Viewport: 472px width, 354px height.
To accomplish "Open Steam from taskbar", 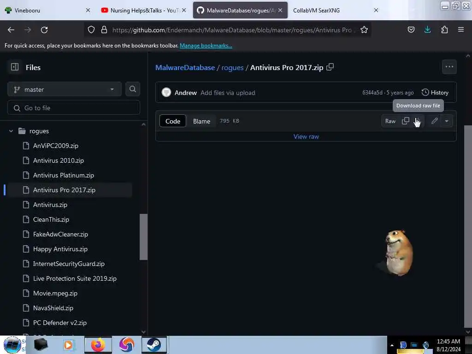I will tap(154, 345).
